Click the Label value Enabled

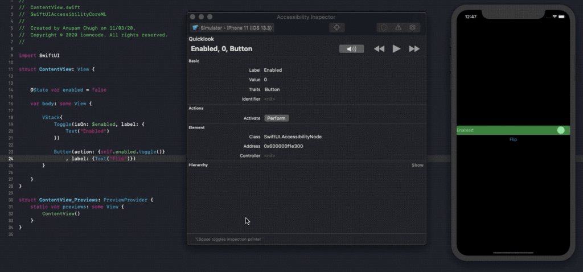pos(273,70)
